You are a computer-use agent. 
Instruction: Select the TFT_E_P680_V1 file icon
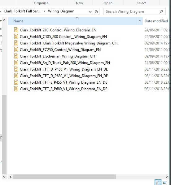click(x=16, y=89)
